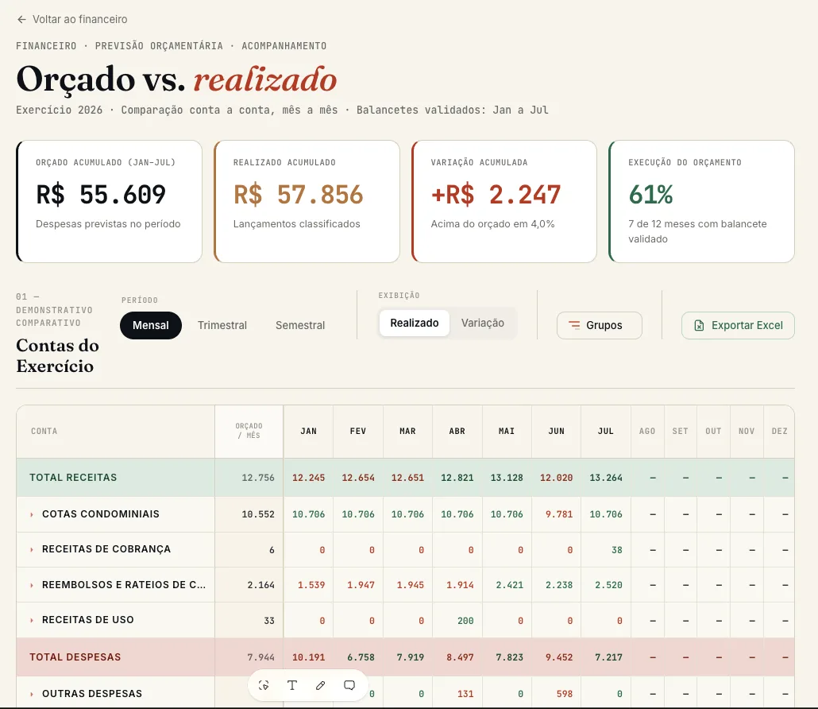The width and height of the screenshot is (818, 709).
Task: Click Receitas de Uso April value 200
Action: [465, 621]
